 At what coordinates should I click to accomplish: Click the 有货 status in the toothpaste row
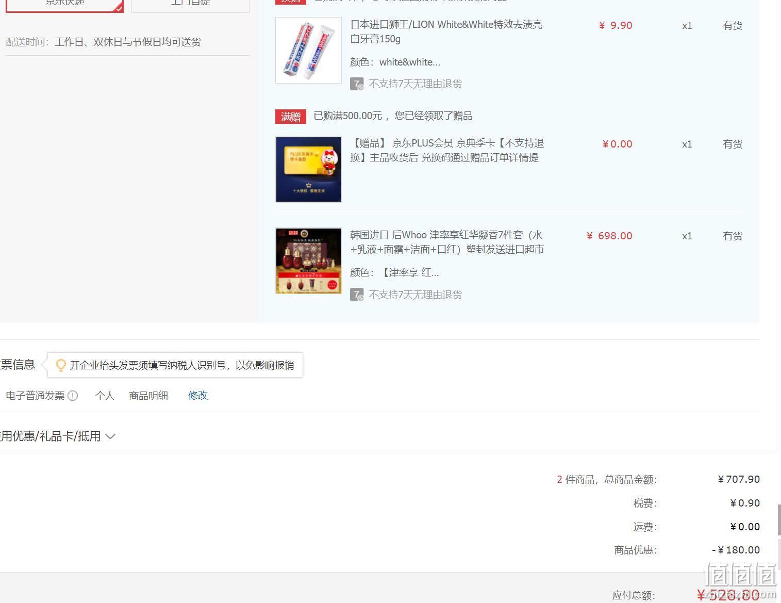(x=733, y=25)
